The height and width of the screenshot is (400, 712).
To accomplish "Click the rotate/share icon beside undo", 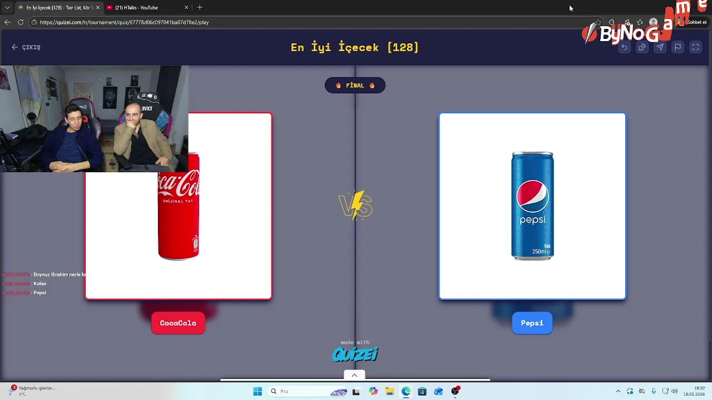I will [642, 47].
